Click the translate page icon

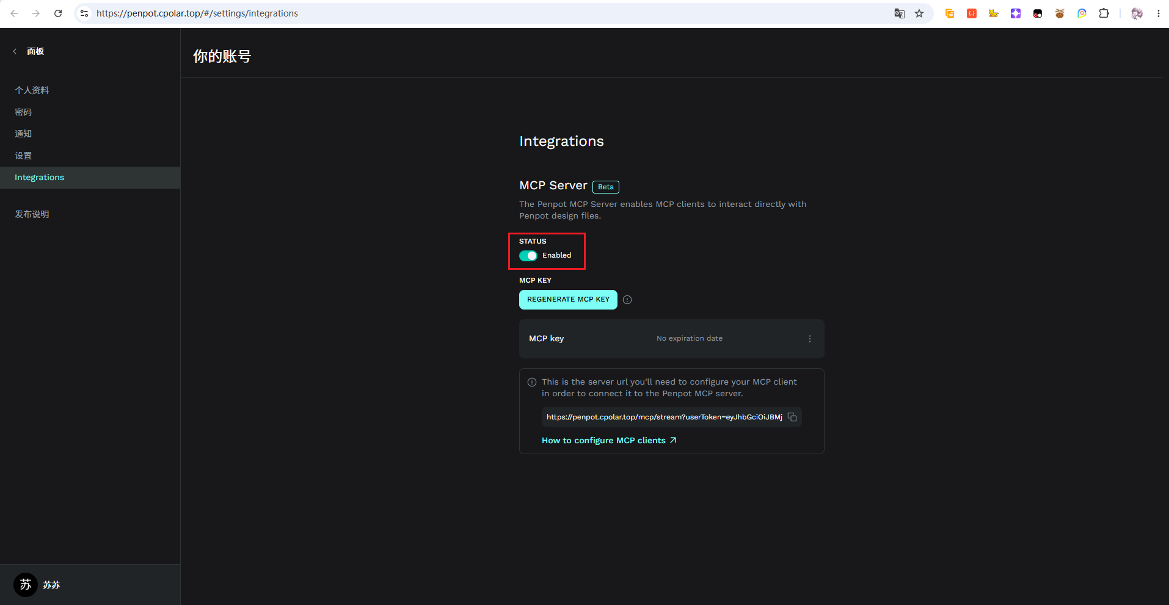pos(900,13)
